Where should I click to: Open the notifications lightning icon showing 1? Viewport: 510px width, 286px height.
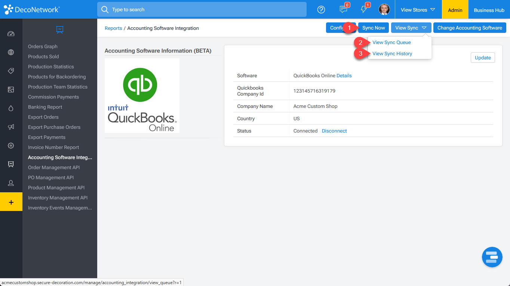[365, 9]
